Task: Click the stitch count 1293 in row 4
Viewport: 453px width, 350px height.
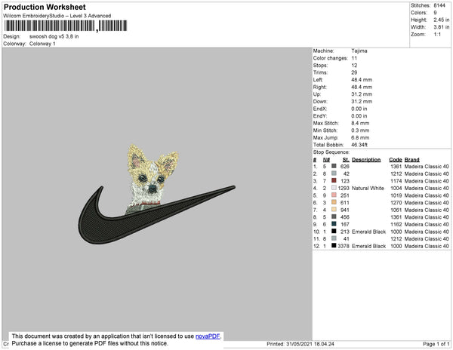Action: pos(344,188)
